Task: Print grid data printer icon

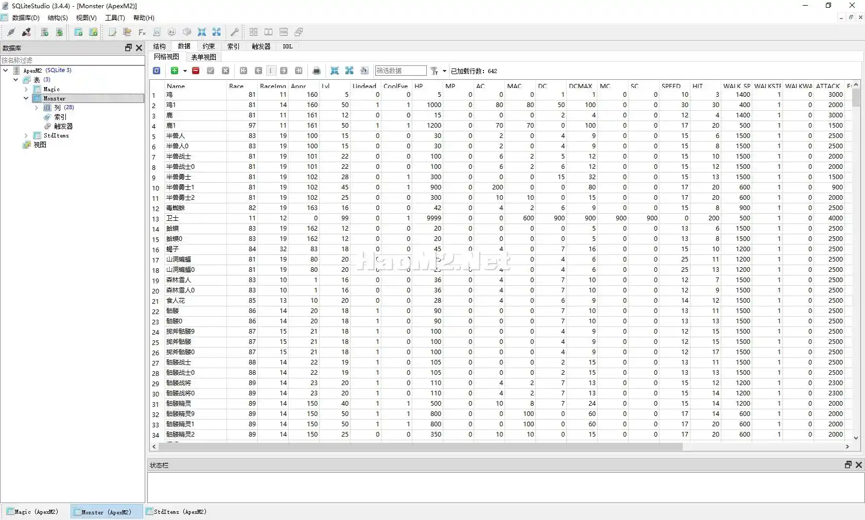Action: pos(317,71)
